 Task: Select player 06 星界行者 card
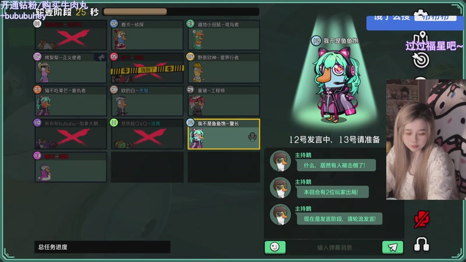tap(224, 68)
